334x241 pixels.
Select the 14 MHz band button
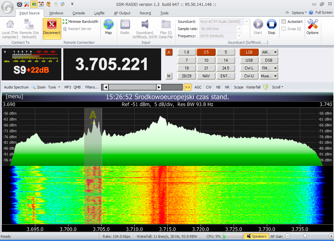coord(226,60)
